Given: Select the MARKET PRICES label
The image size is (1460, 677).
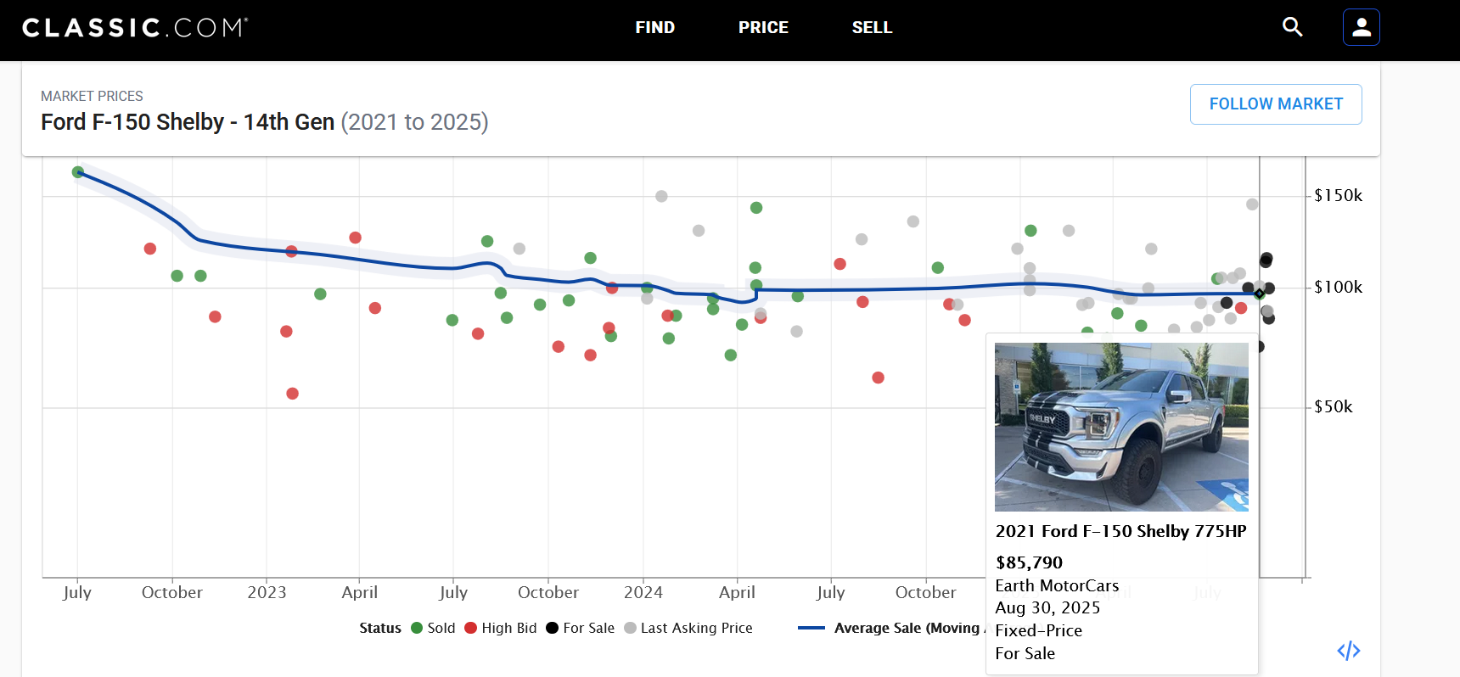Looking at the screenshot, I should point(92,96).
